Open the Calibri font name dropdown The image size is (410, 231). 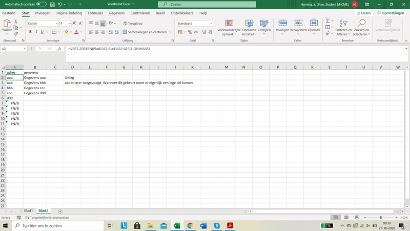(55, 24)
